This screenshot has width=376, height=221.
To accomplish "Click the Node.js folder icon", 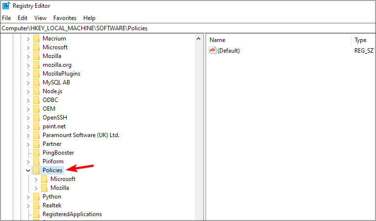I will pyautogui.click(x=36, y=91).
